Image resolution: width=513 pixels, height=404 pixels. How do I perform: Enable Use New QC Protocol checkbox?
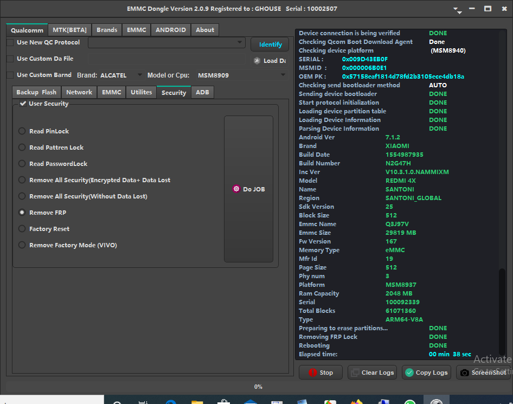point(10,42)
